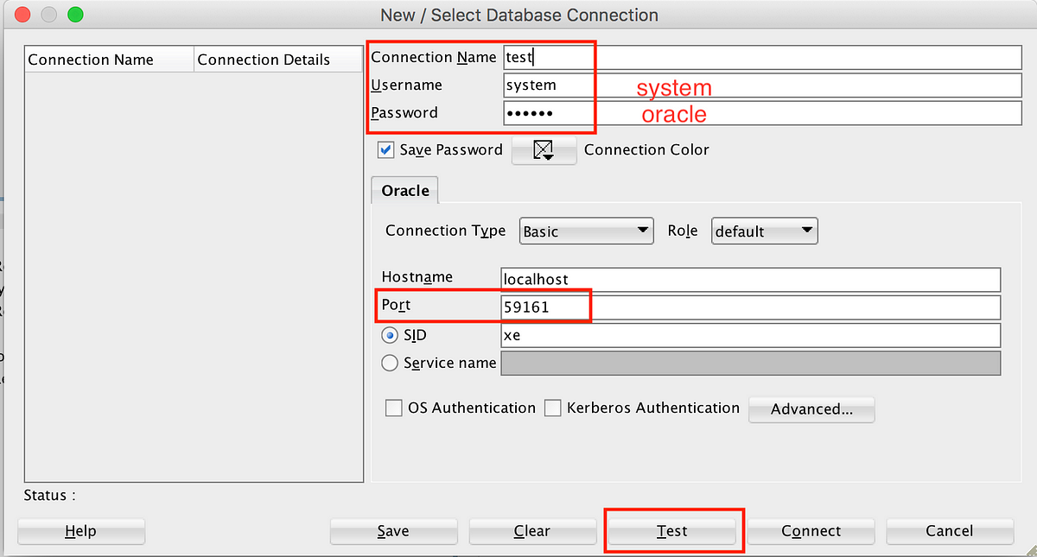
Task: Close the dialog with red button
Action: pyautogui.click(x=22, y=15)
